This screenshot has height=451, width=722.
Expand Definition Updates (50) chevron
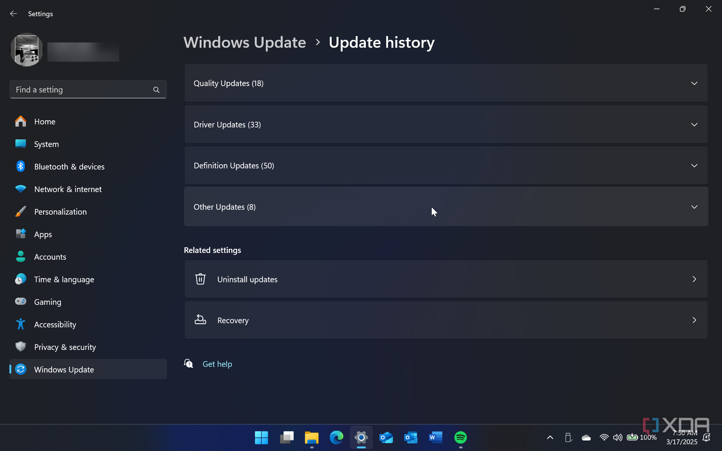click(694, 165)
